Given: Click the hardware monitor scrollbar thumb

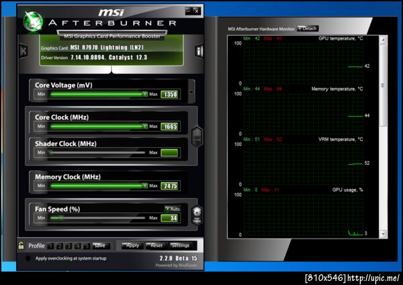Looking at the screenshot, I should pyautogui.click(x=384, y=85).
